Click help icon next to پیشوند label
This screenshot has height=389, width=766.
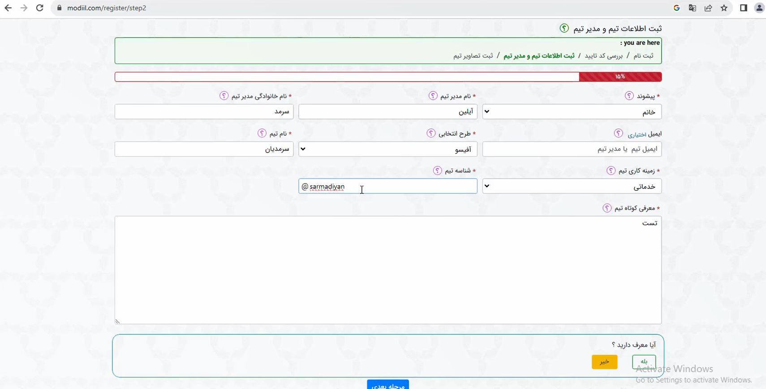[629, 96]
